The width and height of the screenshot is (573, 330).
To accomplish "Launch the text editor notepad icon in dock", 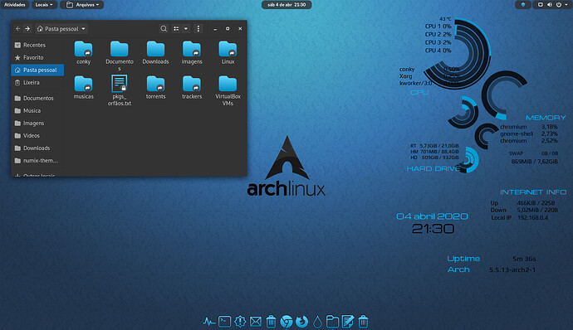I will click(347, 322).
